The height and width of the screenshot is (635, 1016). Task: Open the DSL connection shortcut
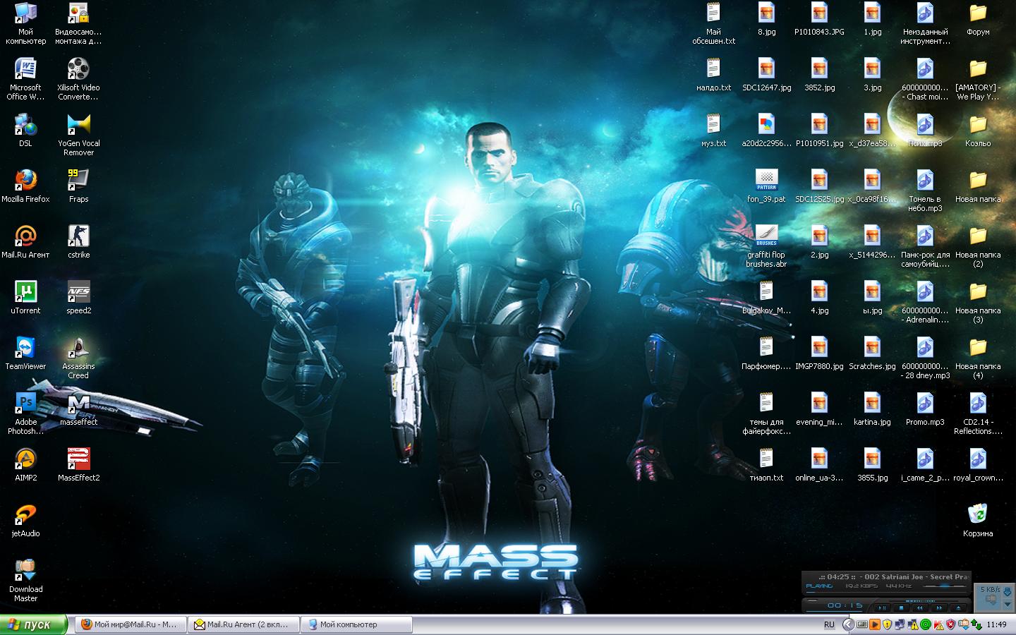pos(25,130)
